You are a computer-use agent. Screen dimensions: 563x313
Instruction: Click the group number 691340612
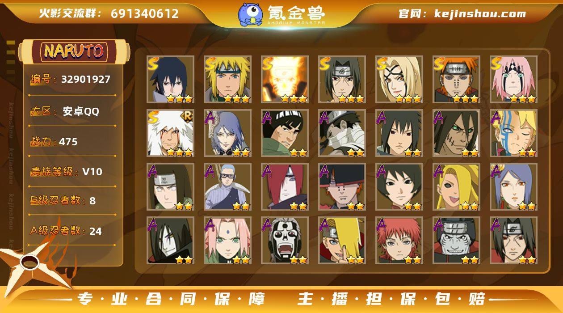(x=145, y=13)
